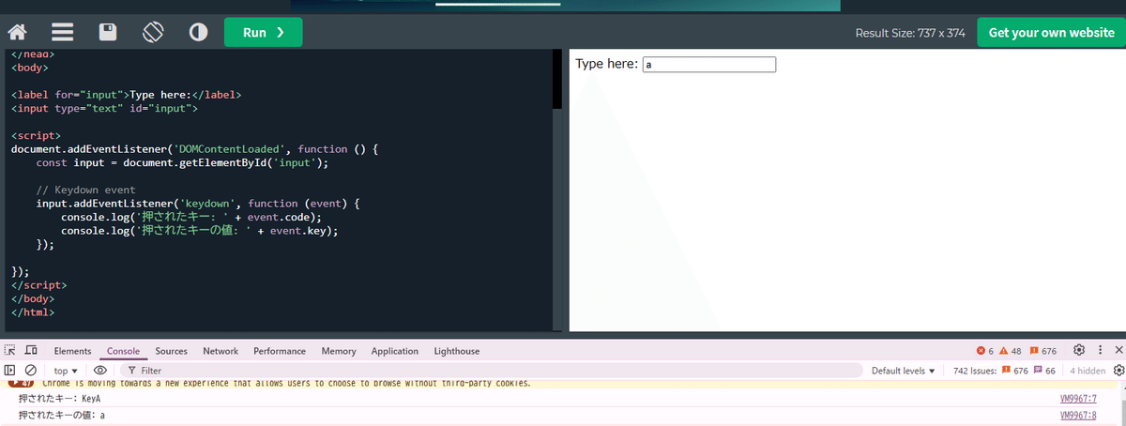Click the 676 issues badge in tab bar

[1042, 351]
